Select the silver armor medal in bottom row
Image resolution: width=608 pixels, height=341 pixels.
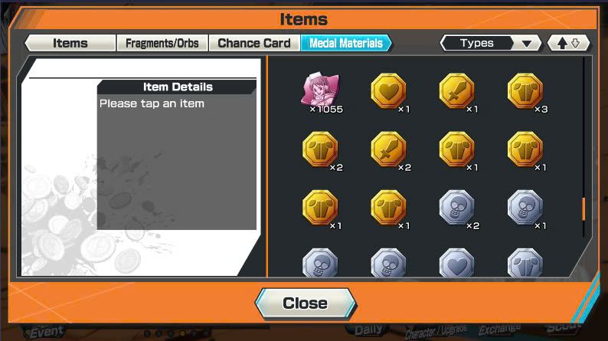coord(525,263)
